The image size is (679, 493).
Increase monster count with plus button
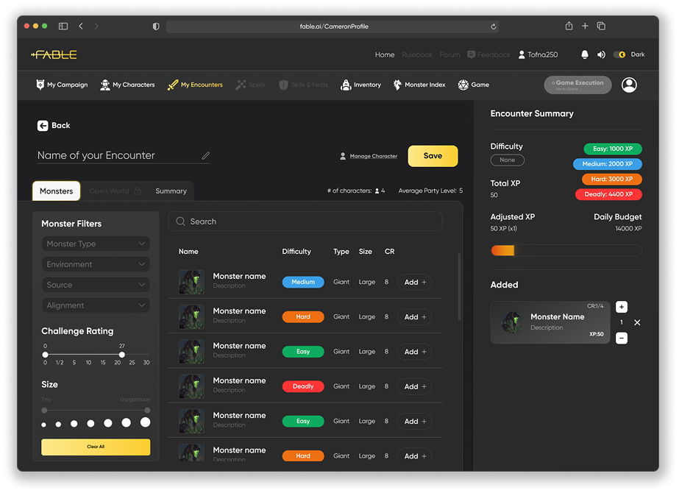(622, 307)
